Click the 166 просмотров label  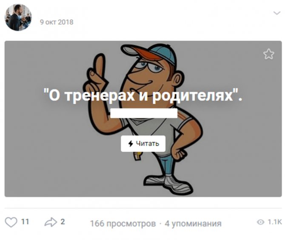123,223
